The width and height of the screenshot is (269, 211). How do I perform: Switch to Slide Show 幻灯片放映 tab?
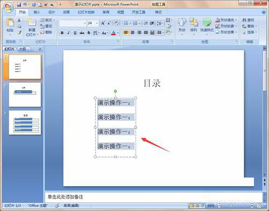[x=86, y=12]
